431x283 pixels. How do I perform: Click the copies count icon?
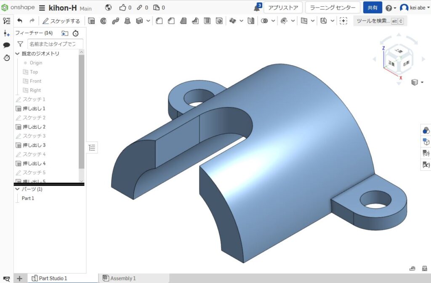(156, 8)
